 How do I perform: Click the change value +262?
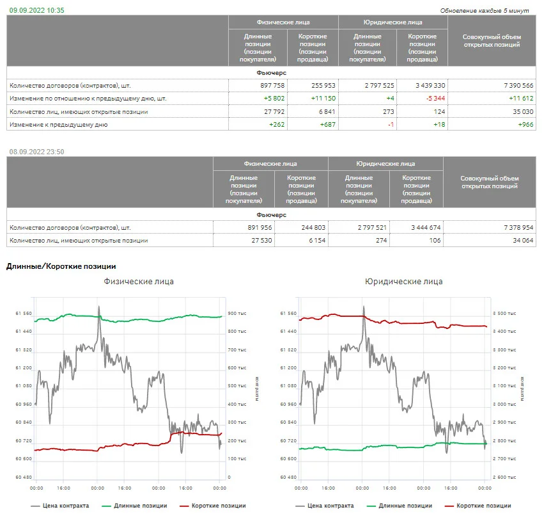tap(277, 124)
